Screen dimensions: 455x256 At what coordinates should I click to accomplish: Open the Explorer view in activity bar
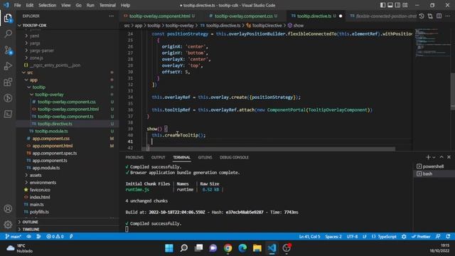coord(8,18)
